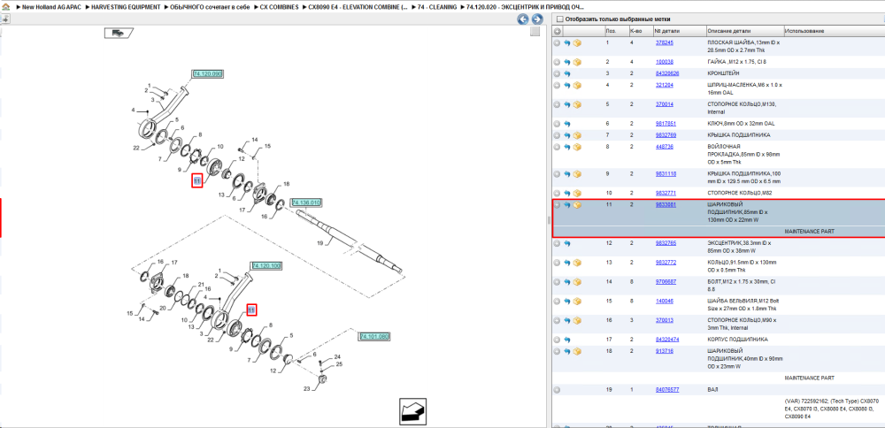Open part number link 84320626

[x=666, y=74]
